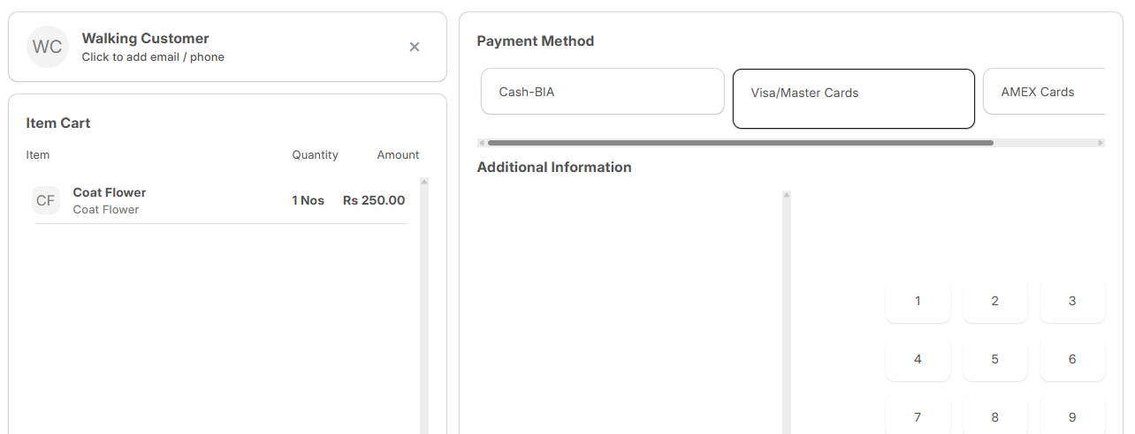Click the Coat Flower quantity 1 Nos
This screenshot has width=1135, height=434.
tap(308, 200)
